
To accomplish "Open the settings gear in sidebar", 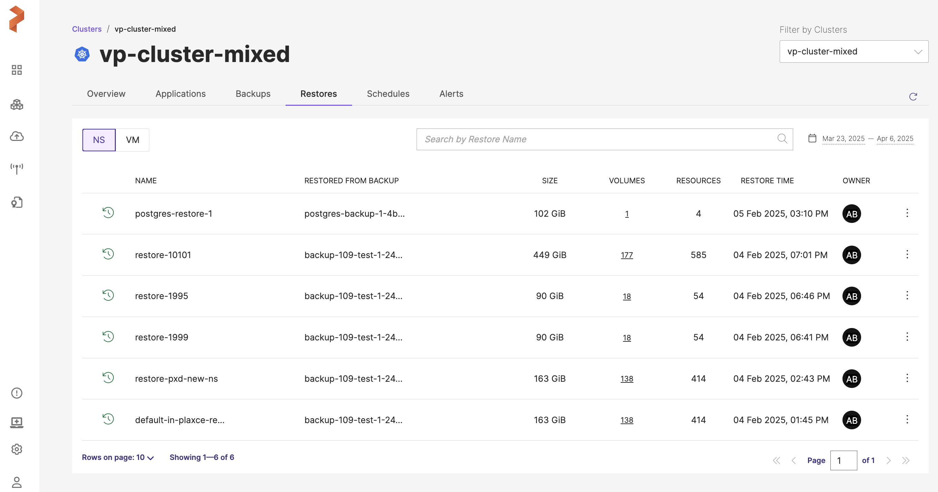I will [x=17, y=449].
